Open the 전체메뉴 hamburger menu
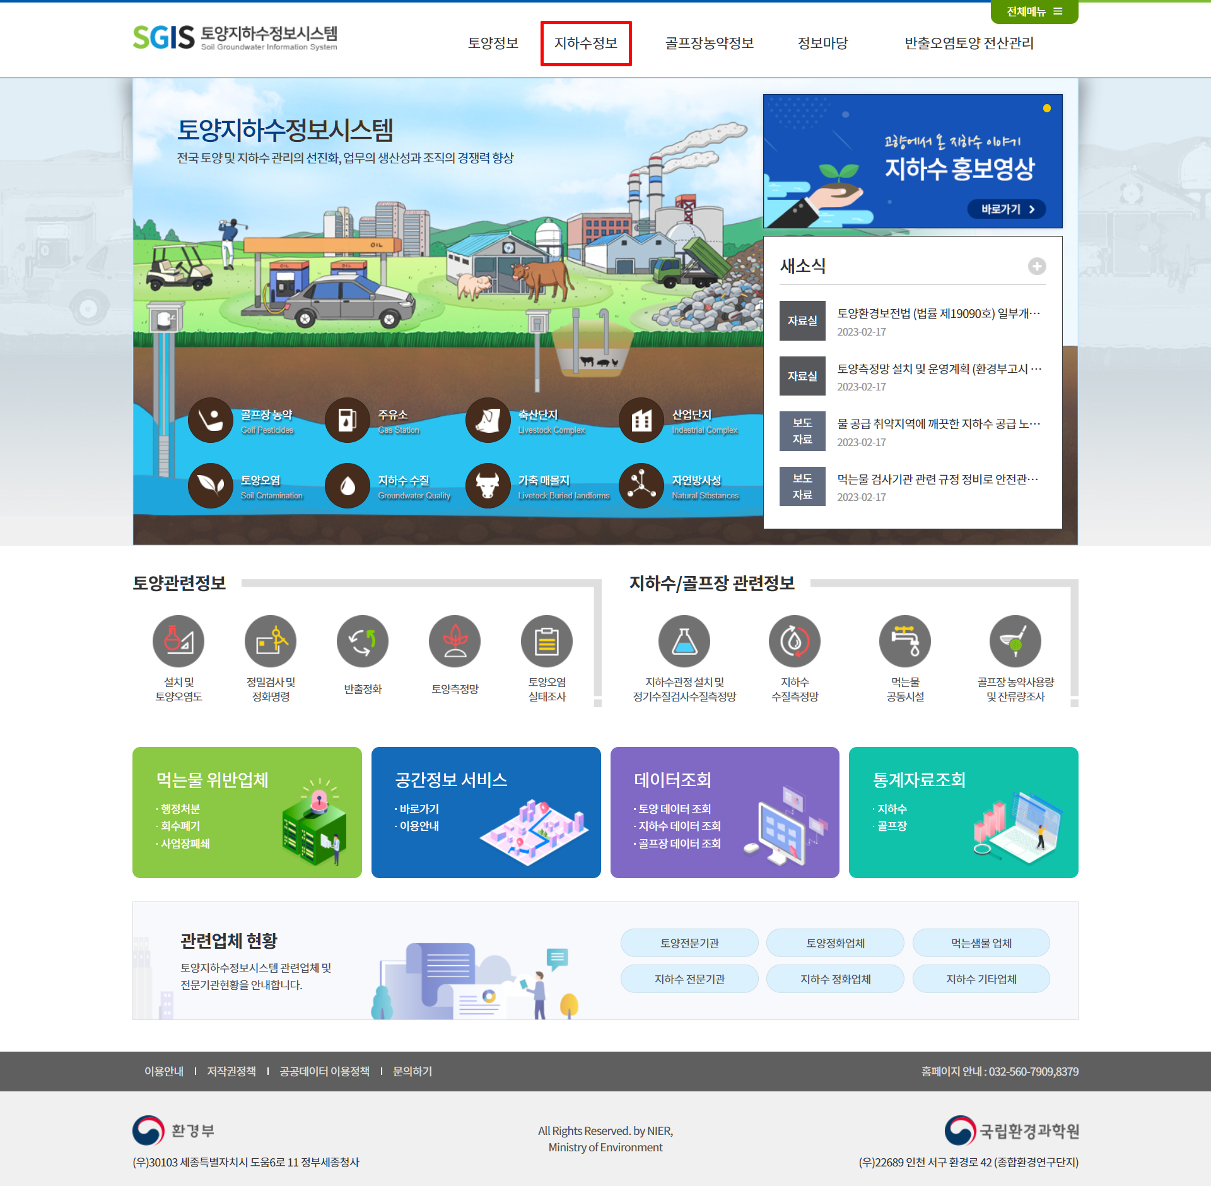This screenshot has width=1211, height=1186. point(1034,11)
